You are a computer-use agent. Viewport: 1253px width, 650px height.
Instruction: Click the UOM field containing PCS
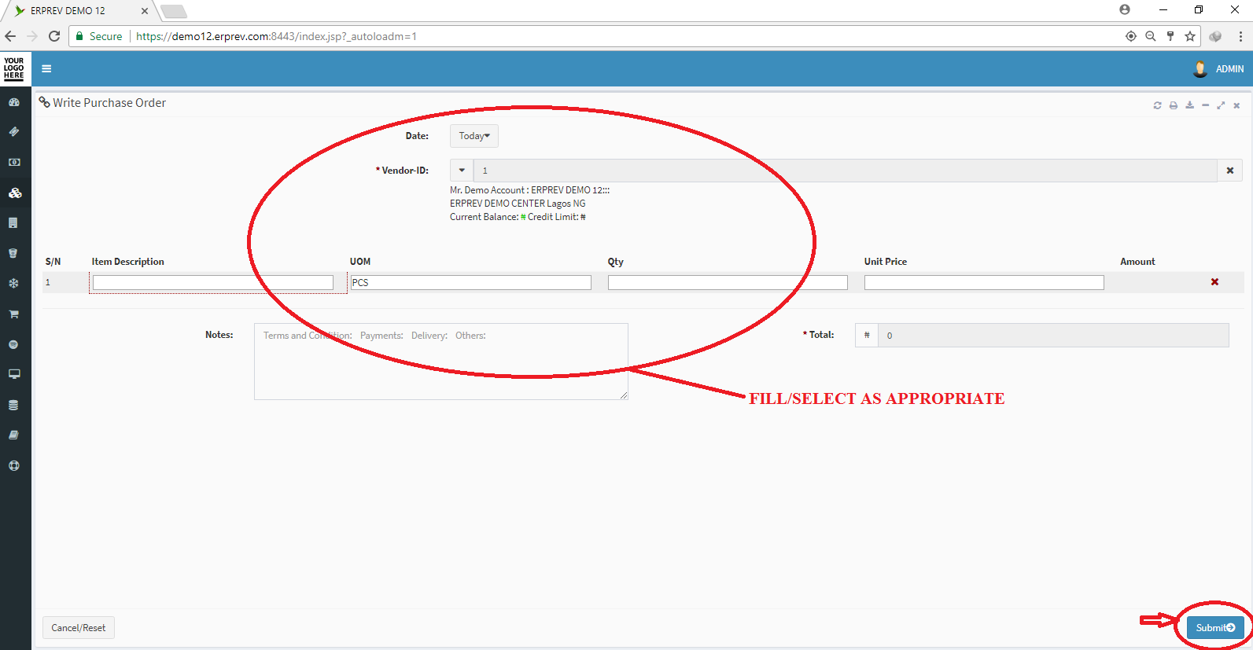(470, 282)
